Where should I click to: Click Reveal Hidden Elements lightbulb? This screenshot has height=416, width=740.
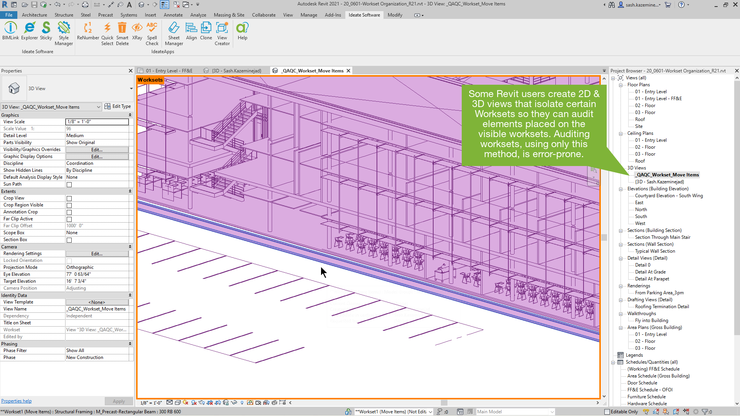pos(242,403)
